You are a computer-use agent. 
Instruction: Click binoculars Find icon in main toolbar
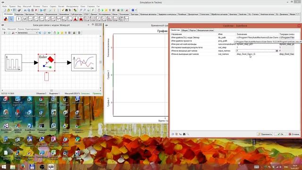pyautogui.click(x=67, y=10)
